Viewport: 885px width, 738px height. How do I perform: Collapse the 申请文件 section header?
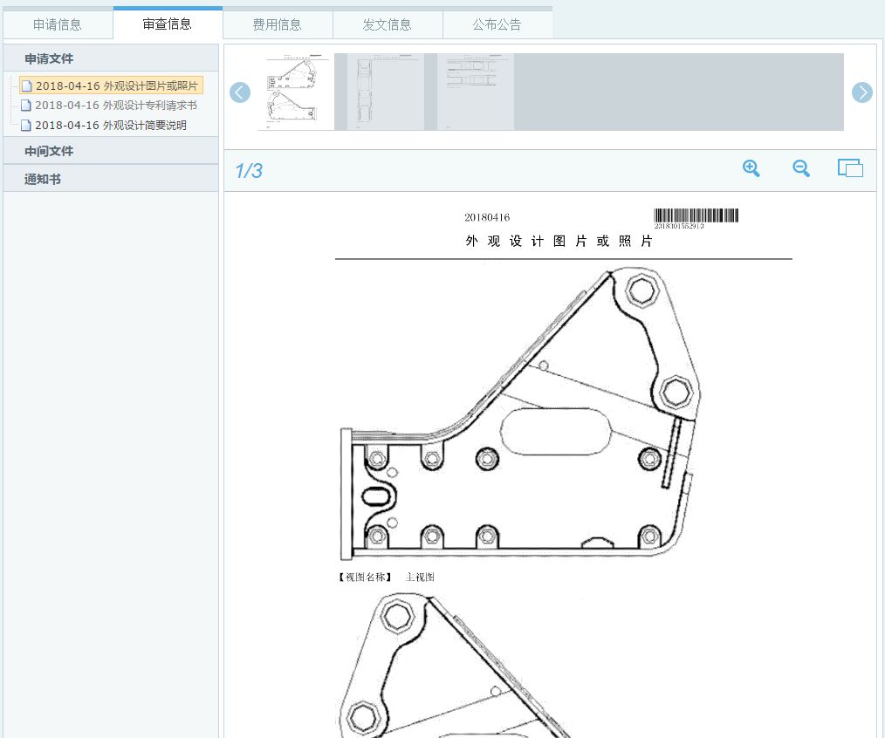click(x=111, y=58)
